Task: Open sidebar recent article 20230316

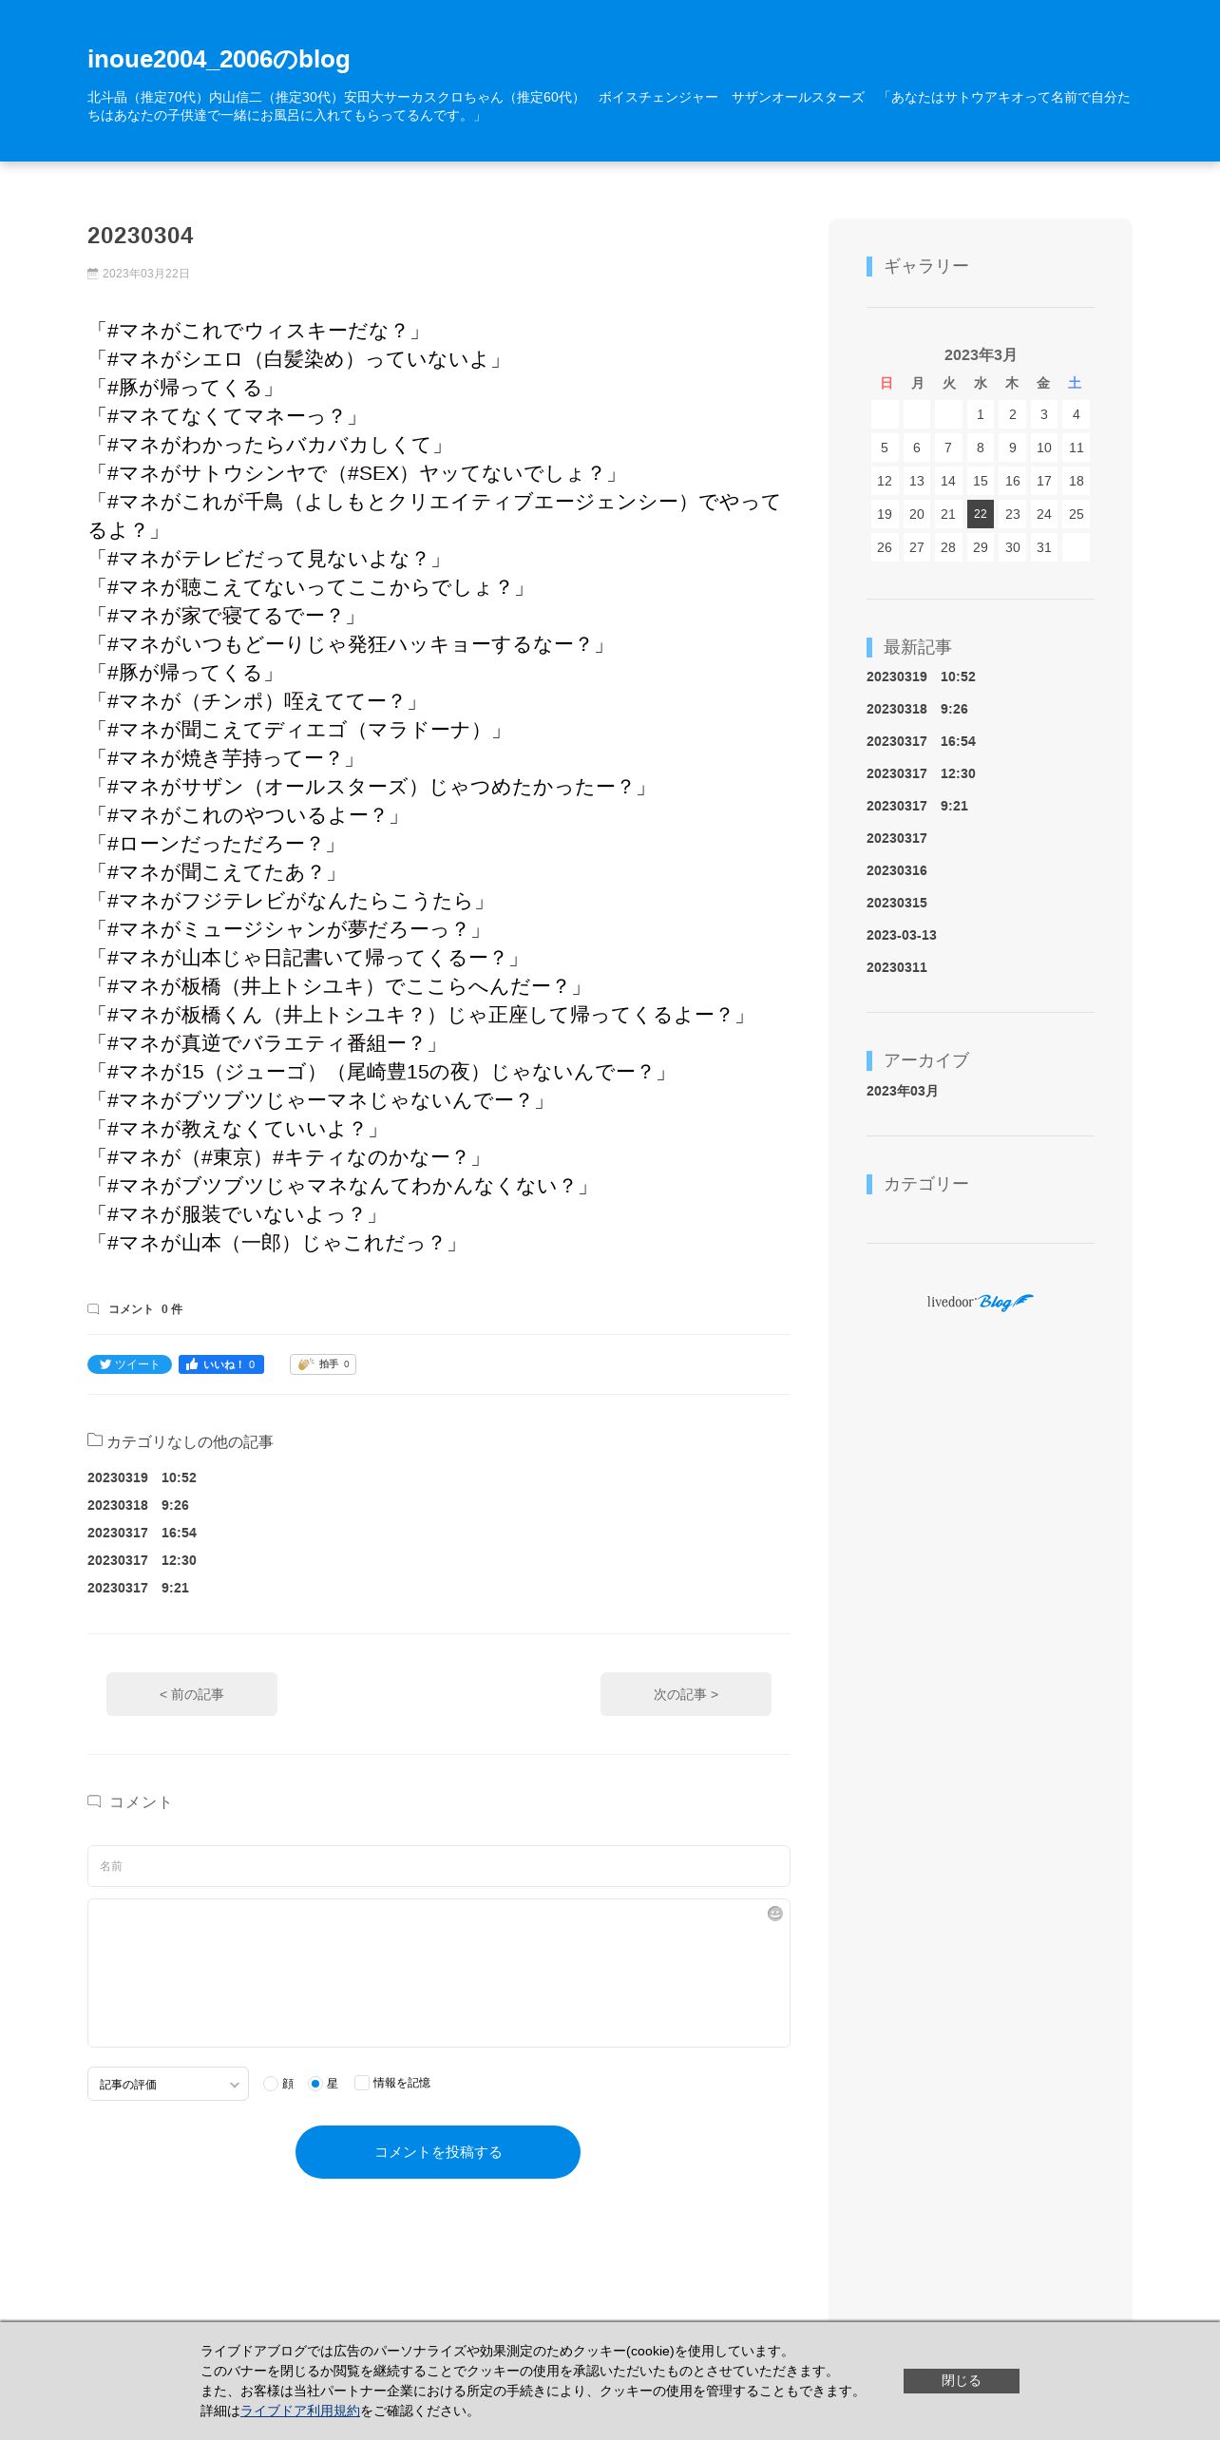Action: [897, 870]
